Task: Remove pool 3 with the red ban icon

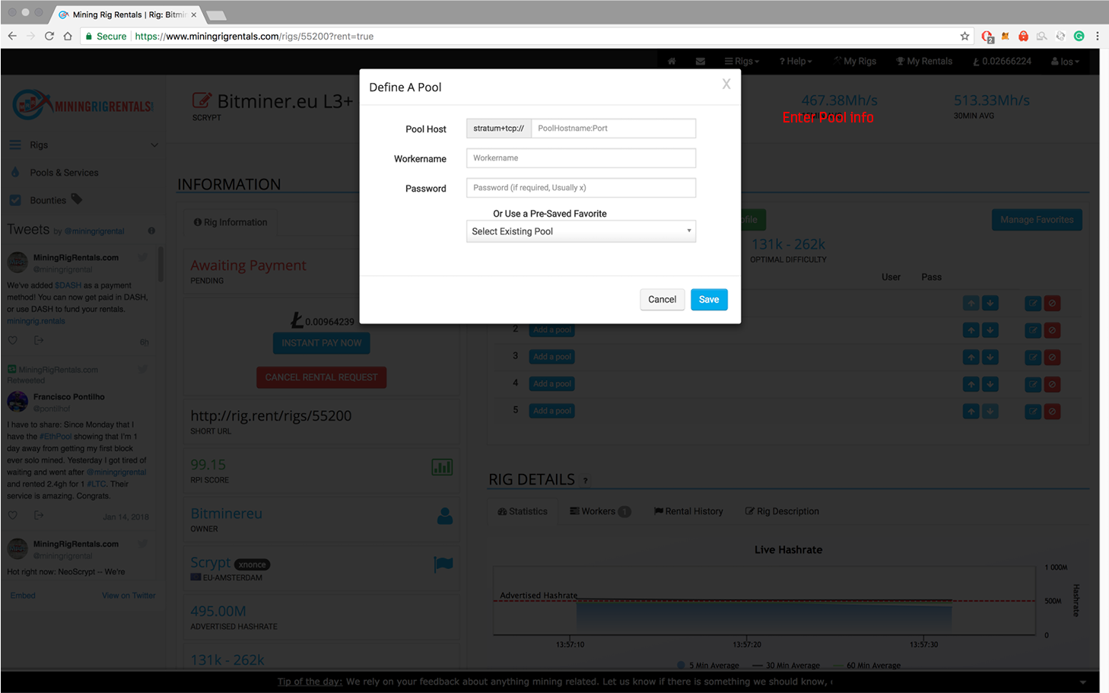Action: [1052, 358]
